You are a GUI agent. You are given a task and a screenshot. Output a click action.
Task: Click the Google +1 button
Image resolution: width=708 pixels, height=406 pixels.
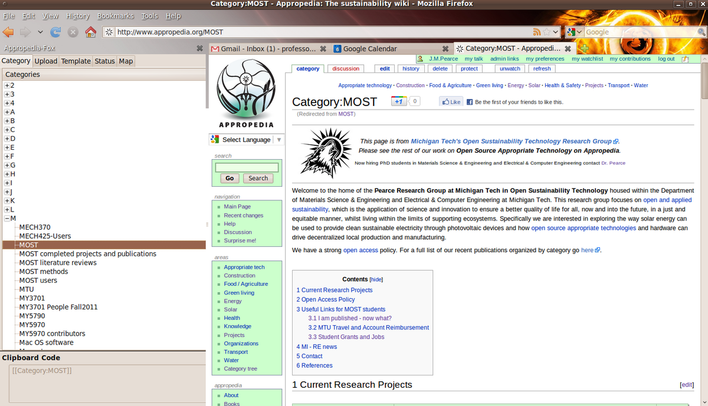pos(399,101)
